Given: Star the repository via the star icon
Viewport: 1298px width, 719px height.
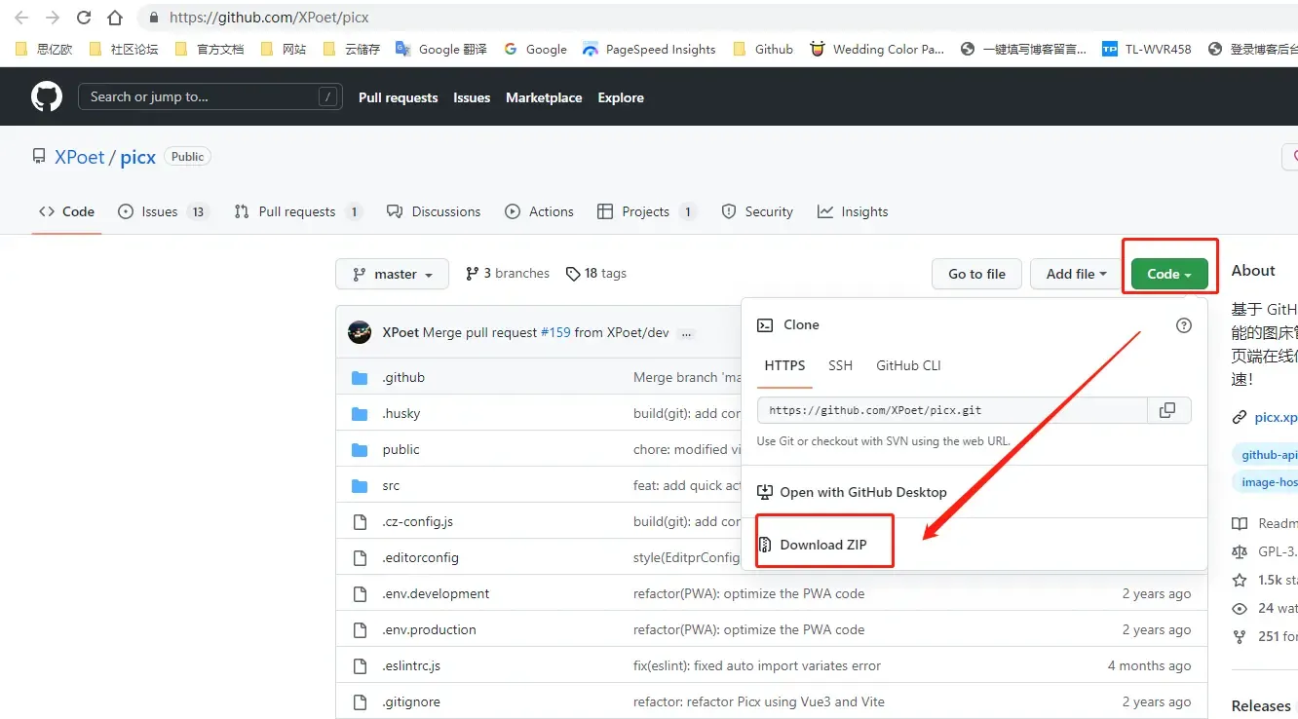Looking at the screenshot, I should 1240,580.
